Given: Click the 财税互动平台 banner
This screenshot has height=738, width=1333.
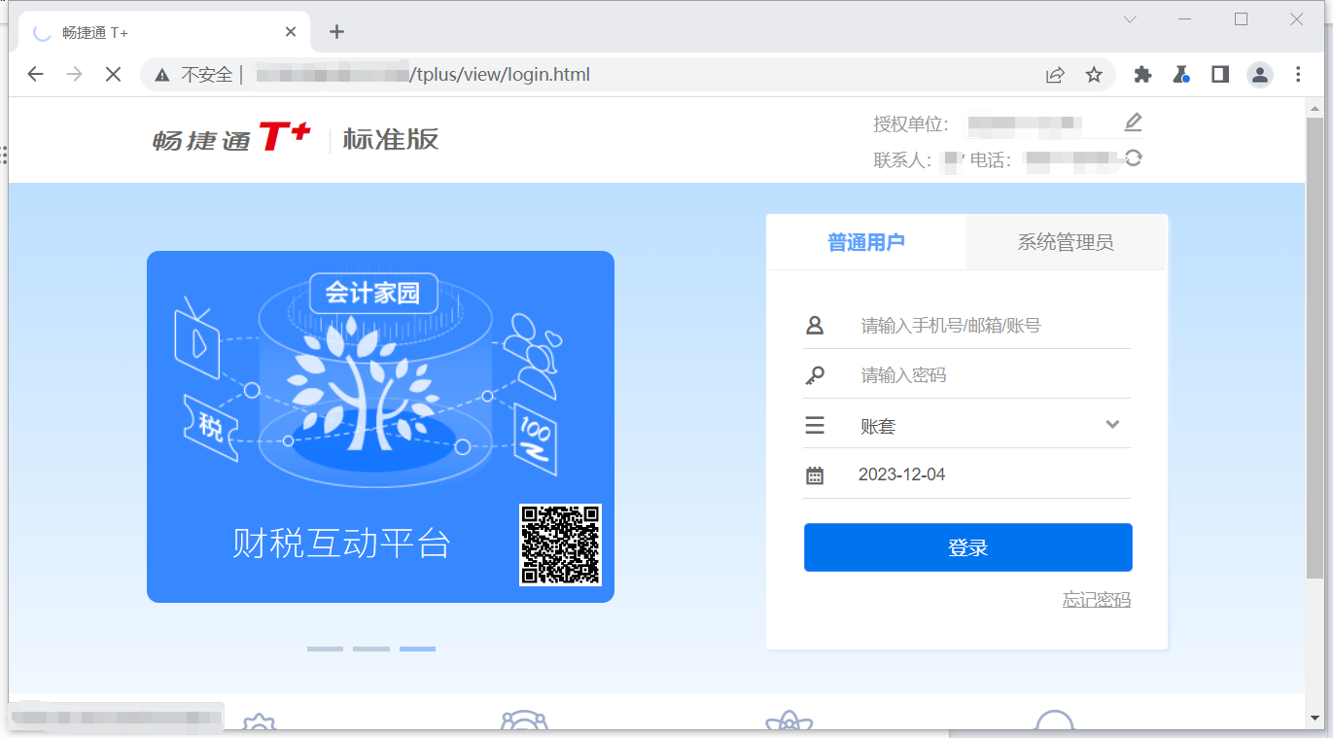Looking at the screenshot, I should (380, 427).
